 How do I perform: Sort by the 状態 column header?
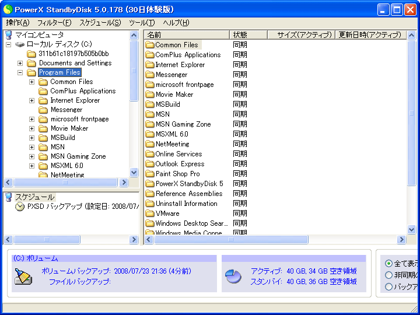click(249, 35)
